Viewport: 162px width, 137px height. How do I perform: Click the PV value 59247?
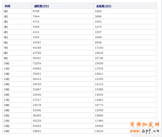coord(37,58)
